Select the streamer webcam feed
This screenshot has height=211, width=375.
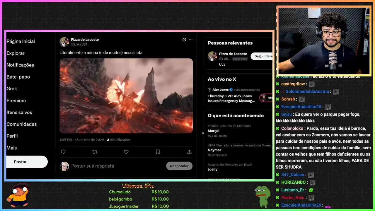click(x=324, y=41)
